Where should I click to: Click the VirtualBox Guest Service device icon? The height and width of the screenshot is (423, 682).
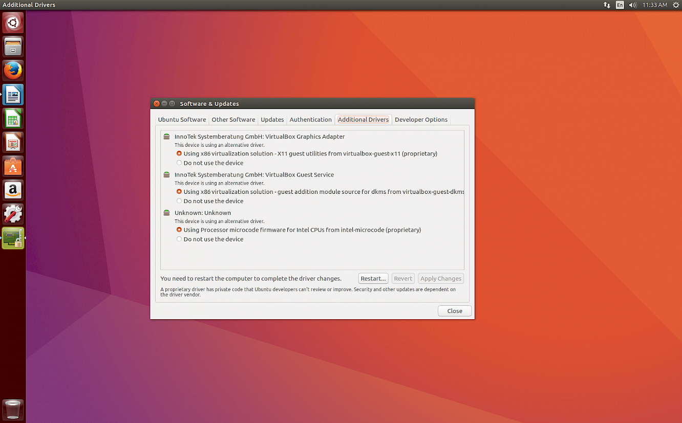(166, 174)
